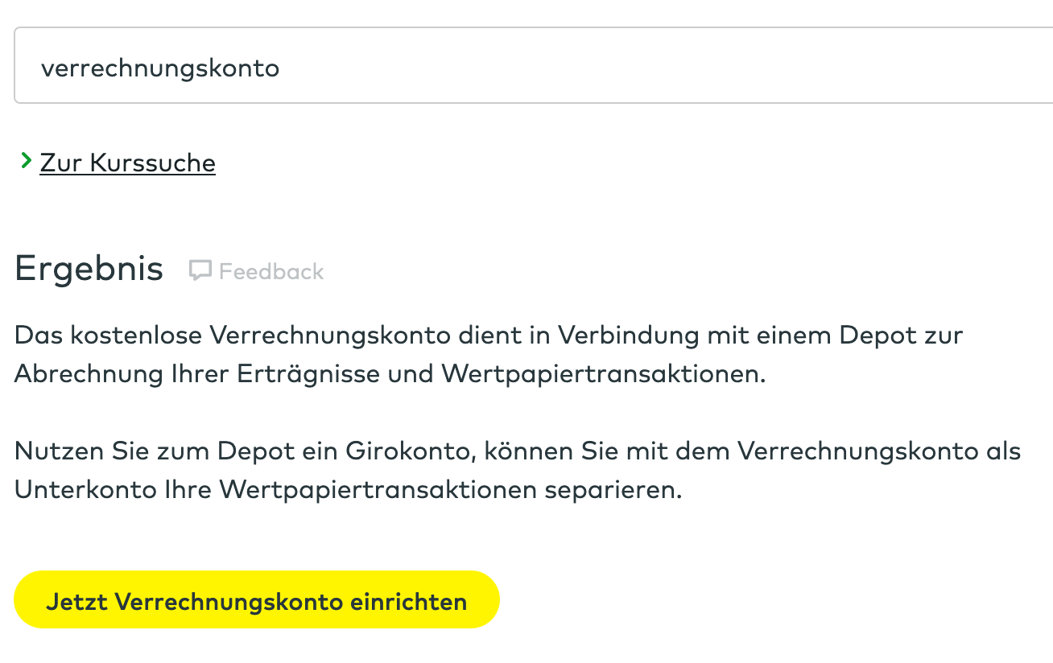
Task: Click the Feedback text label
Action: tap(271, 272)
